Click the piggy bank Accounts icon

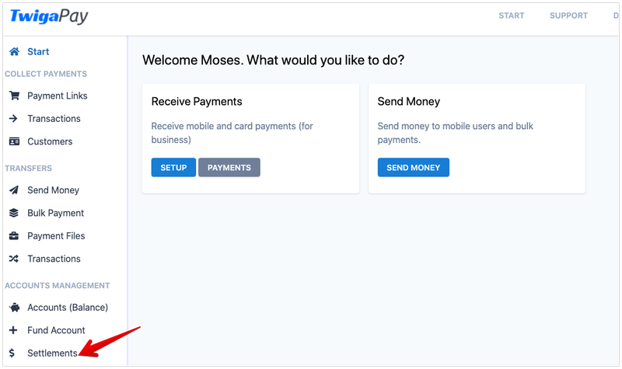[x=14, y=308]
